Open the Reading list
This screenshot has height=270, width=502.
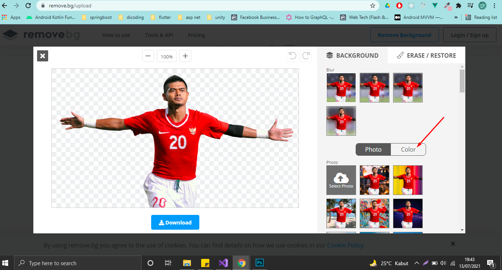pyautogui.click(x=481, y=17)
